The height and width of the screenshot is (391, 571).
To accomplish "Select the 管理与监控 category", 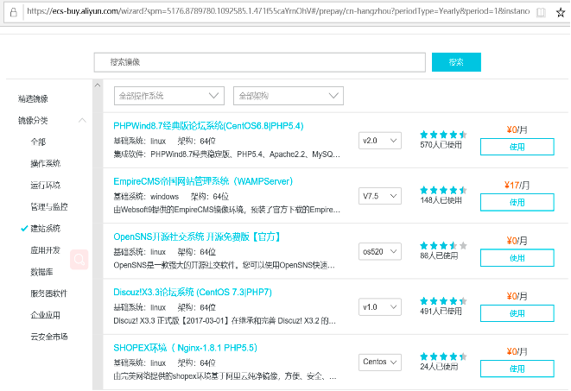I will 49,207.
